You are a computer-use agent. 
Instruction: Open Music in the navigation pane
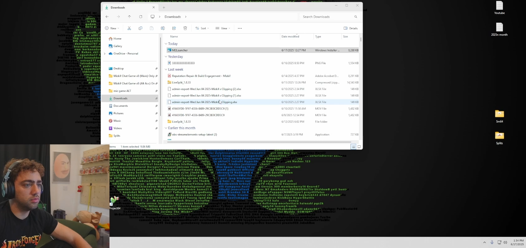coord(117,121)
